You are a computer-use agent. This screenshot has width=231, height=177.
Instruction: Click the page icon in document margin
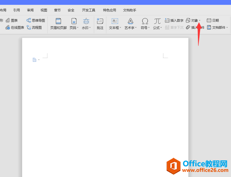coord(34,60)
